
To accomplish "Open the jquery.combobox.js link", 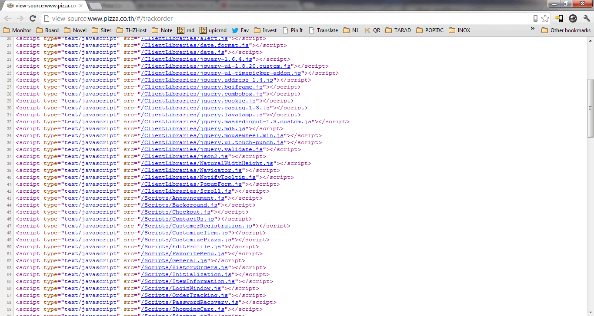I will (x=202, y=94).
